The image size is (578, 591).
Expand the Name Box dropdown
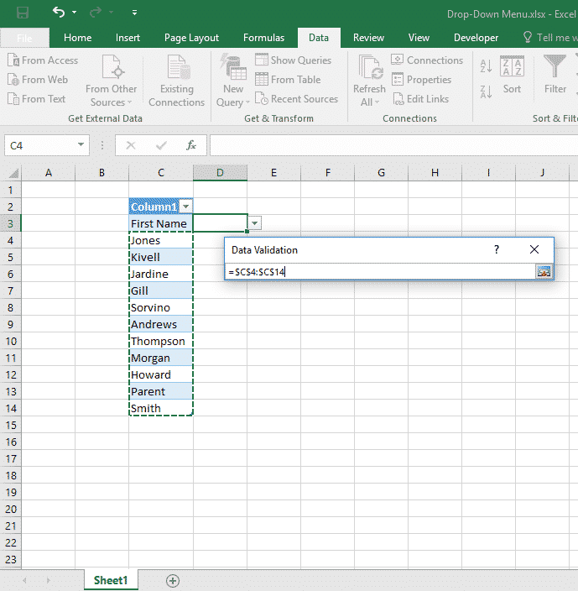[x=81, y=145]
